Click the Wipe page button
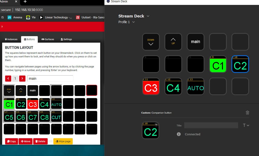Viewport: 259px width, 156px height. coord(63,141)
